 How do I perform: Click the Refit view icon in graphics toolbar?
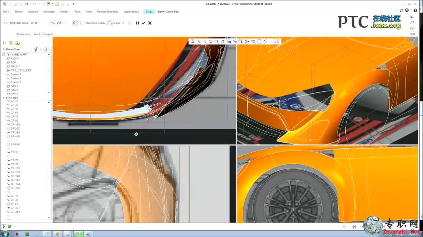point(193,41)
